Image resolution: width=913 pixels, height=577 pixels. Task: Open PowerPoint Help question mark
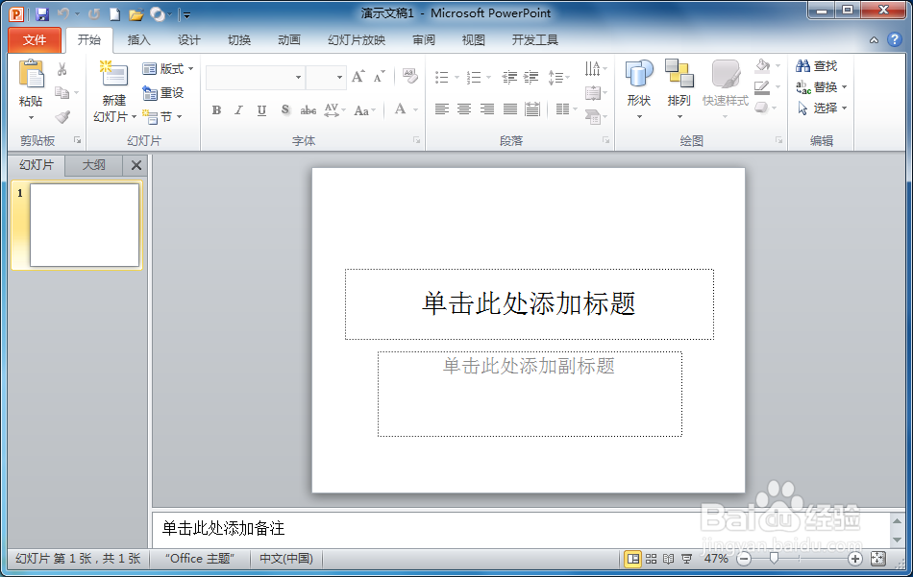[895, 39]
